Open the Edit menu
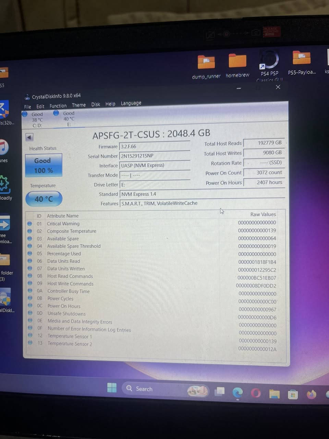 (x=40, y=106)
